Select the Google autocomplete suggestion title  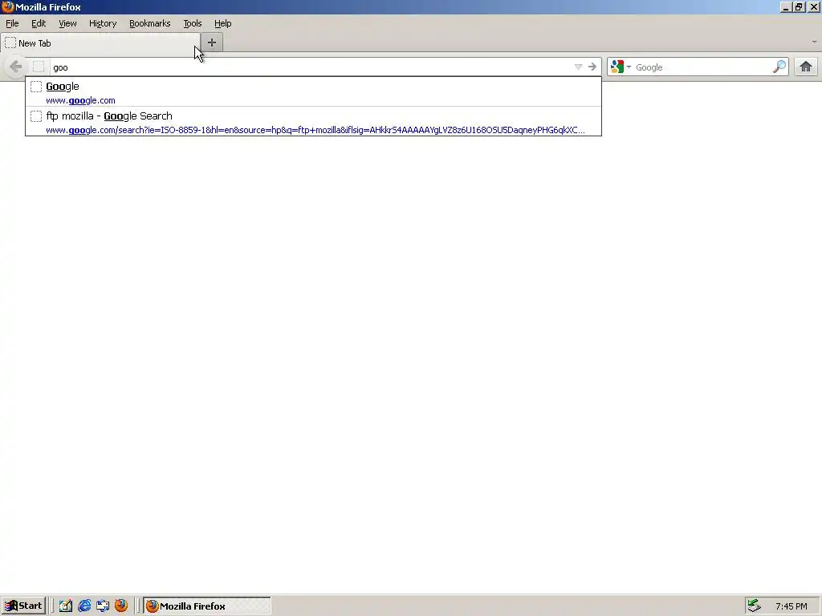coord(63,87)
